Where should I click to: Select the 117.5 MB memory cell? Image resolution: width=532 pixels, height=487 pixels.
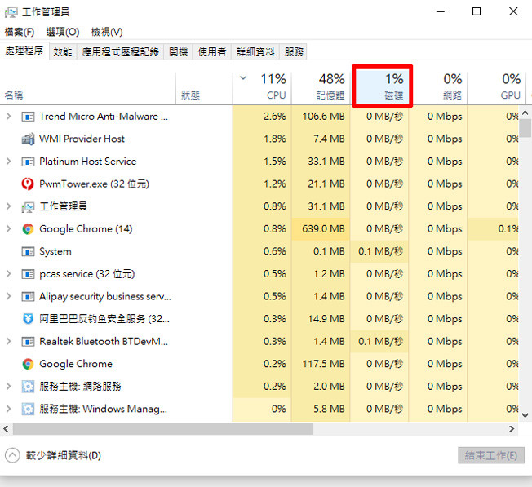click(x=321, y=364)
